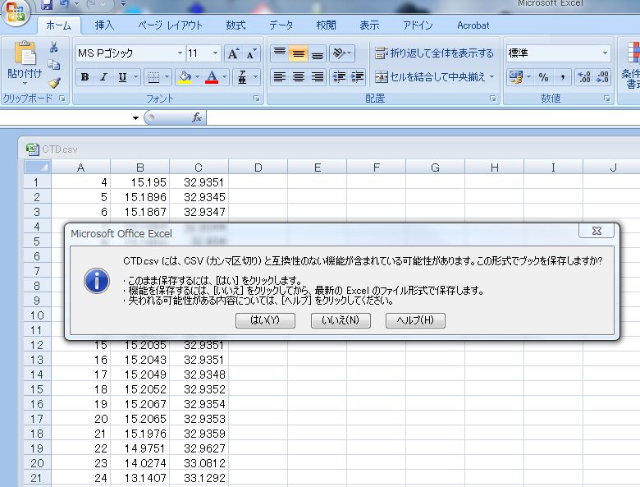
Task: Toggle wrap text (折り返して全体を表示する)
Action: click(434, 53)
